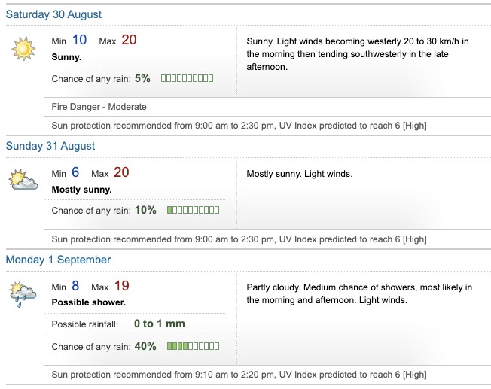491x389 pixels.
Task: Click the possible shower icon for Monday
Action: click(x=23, y=294)
